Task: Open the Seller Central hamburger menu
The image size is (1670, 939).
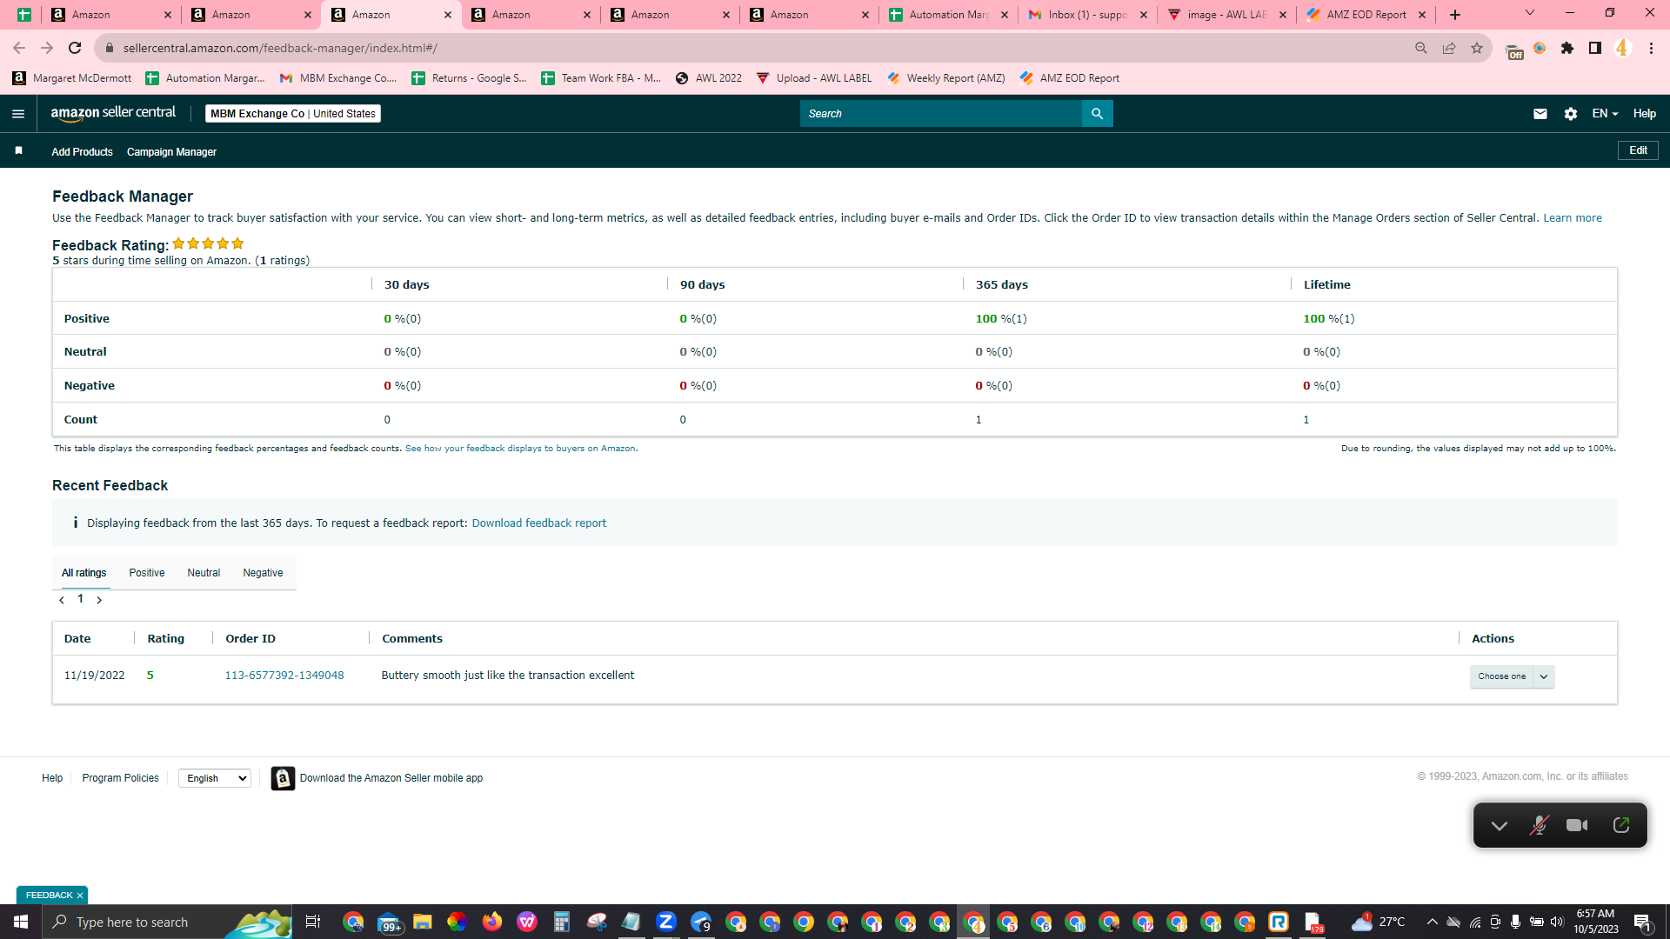Action: (x=18, y=114)
